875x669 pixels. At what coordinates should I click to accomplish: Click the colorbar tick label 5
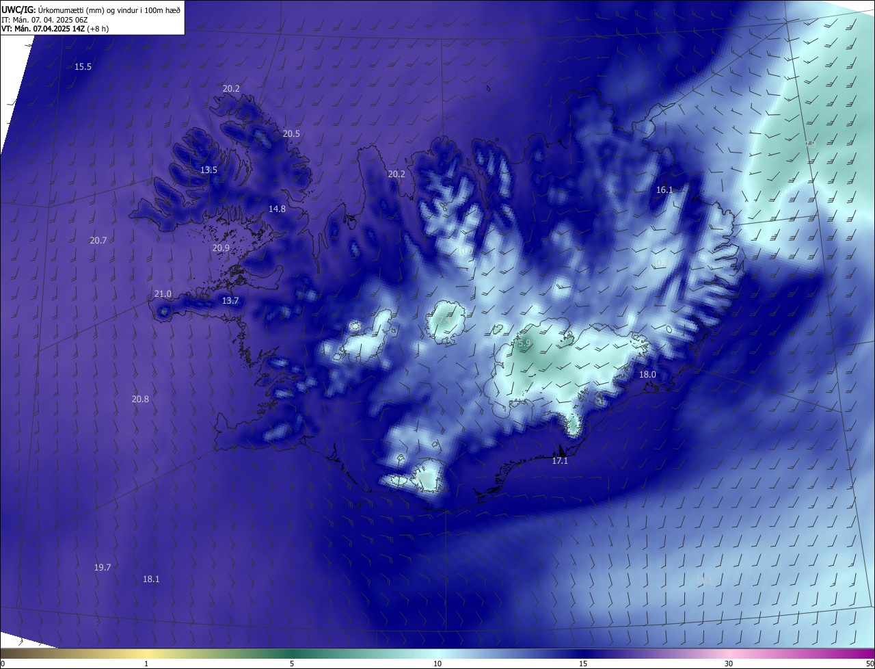[292, 664]
